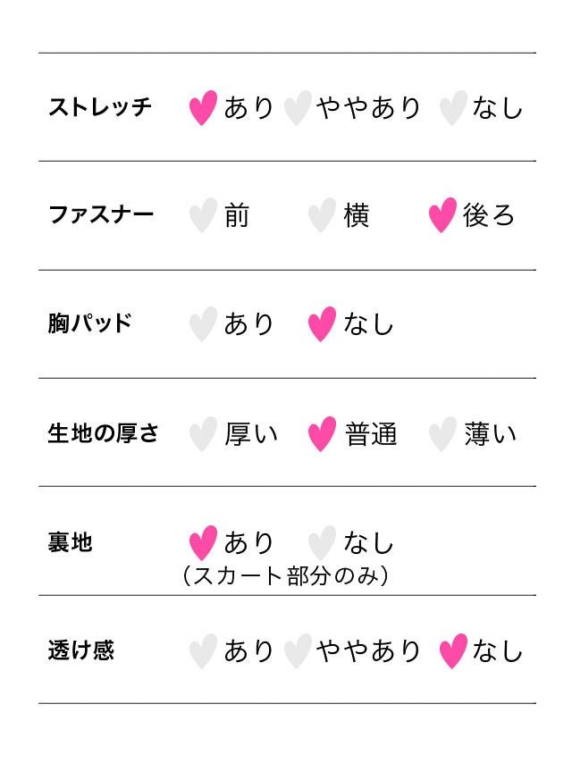The width and height of the screenshot is (572, 763).
Task: Pick the gray heart for 透け感 ややあり
Action: coord(296,651)
